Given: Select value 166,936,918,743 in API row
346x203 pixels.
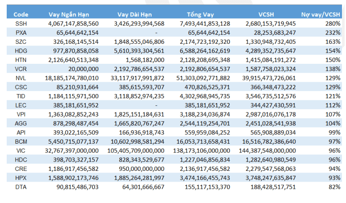Looking at the screenshot, I should point(142,133).
